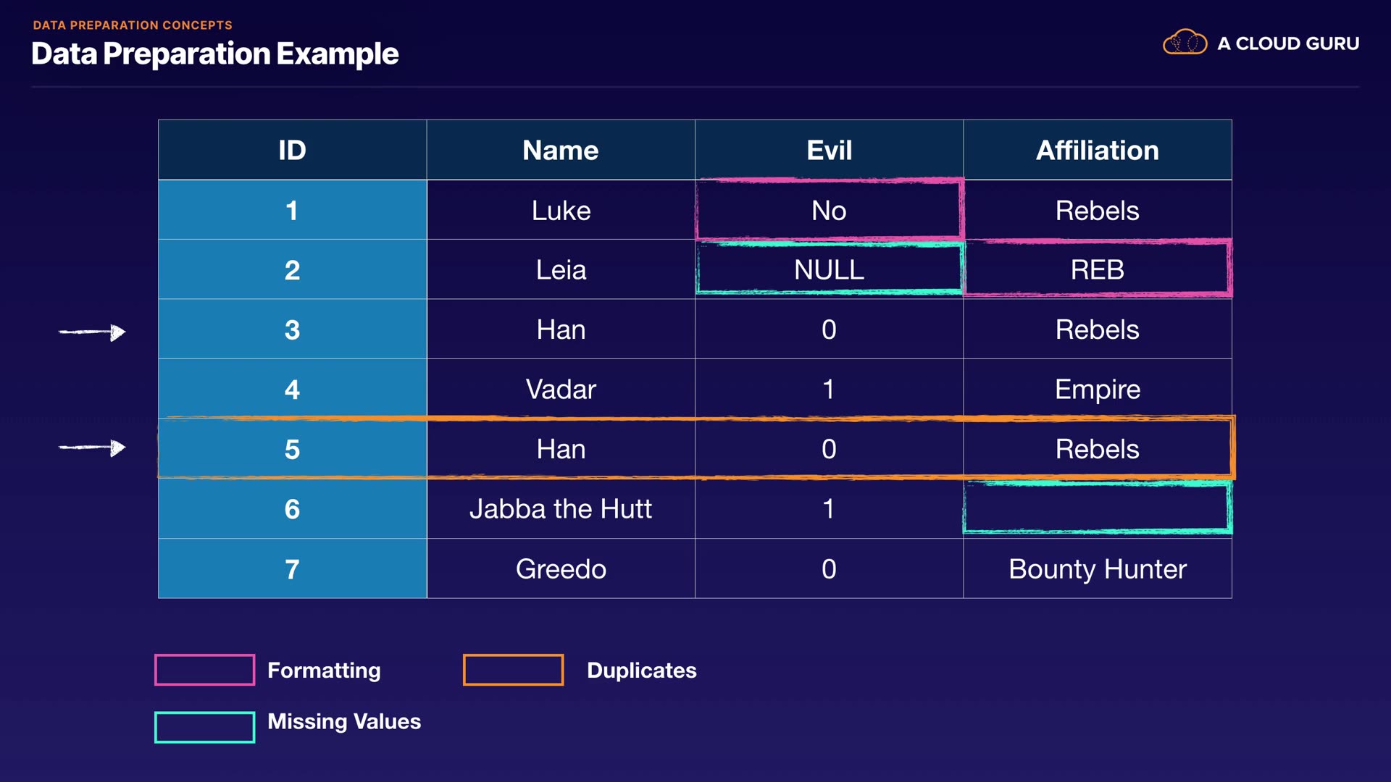The height and width of the screenshot is (782, 1391).
Task: Select the Name column header
Action: point(561,150)
